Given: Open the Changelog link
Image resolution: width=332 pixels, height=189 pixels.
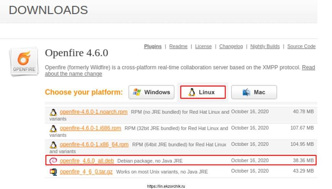Looking at the screenshot, I should (x=231, y=47).
